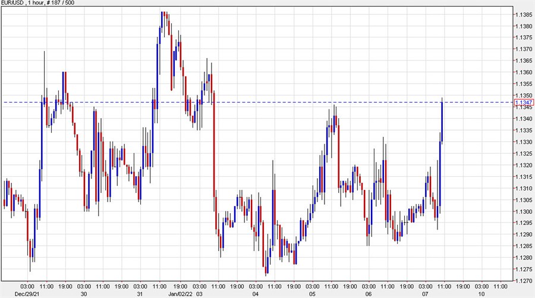Click the date label 06
This screenshot has width=535, height=298.
369,294
